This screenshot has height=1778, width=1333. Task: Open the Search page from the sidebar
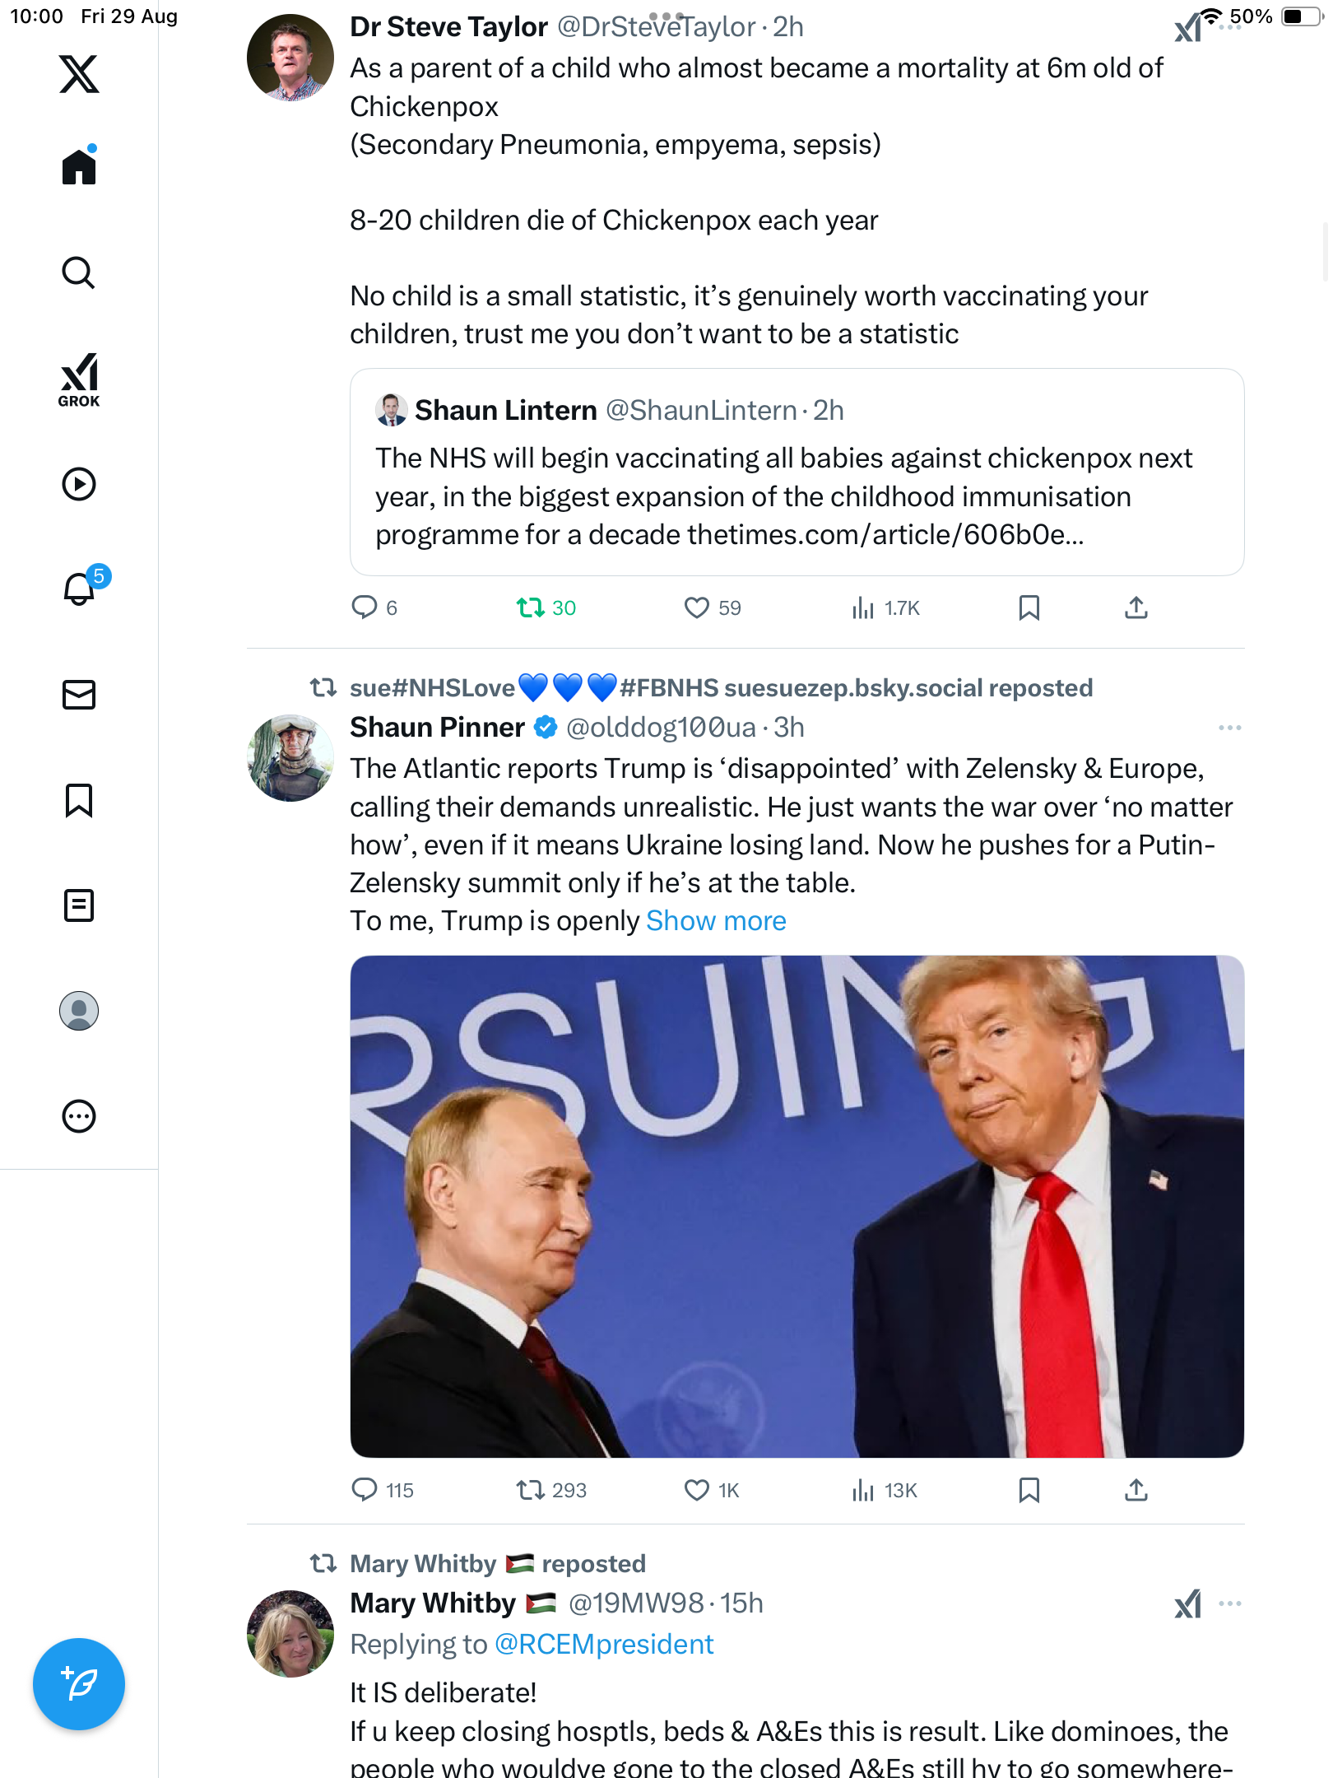[x=79, y=273]
